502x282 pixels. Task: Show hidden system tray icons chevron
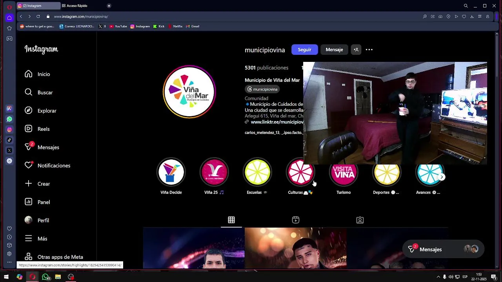(438, 277)
